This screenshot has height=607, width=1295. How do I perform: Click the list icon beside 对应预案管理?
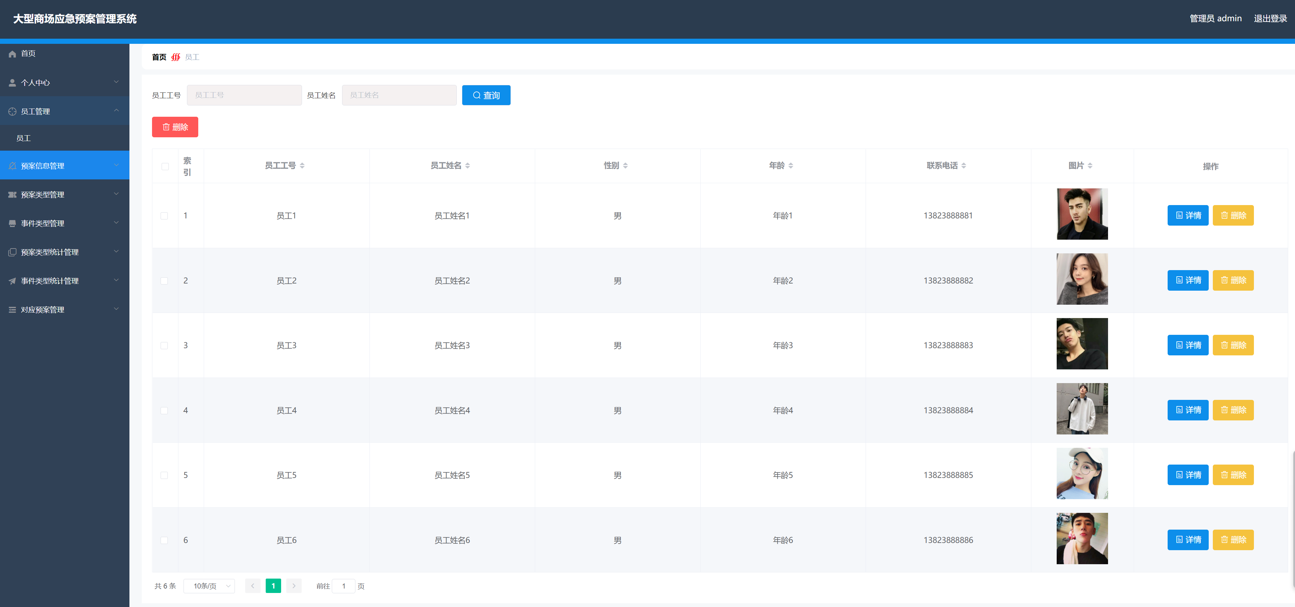(12, 309)
